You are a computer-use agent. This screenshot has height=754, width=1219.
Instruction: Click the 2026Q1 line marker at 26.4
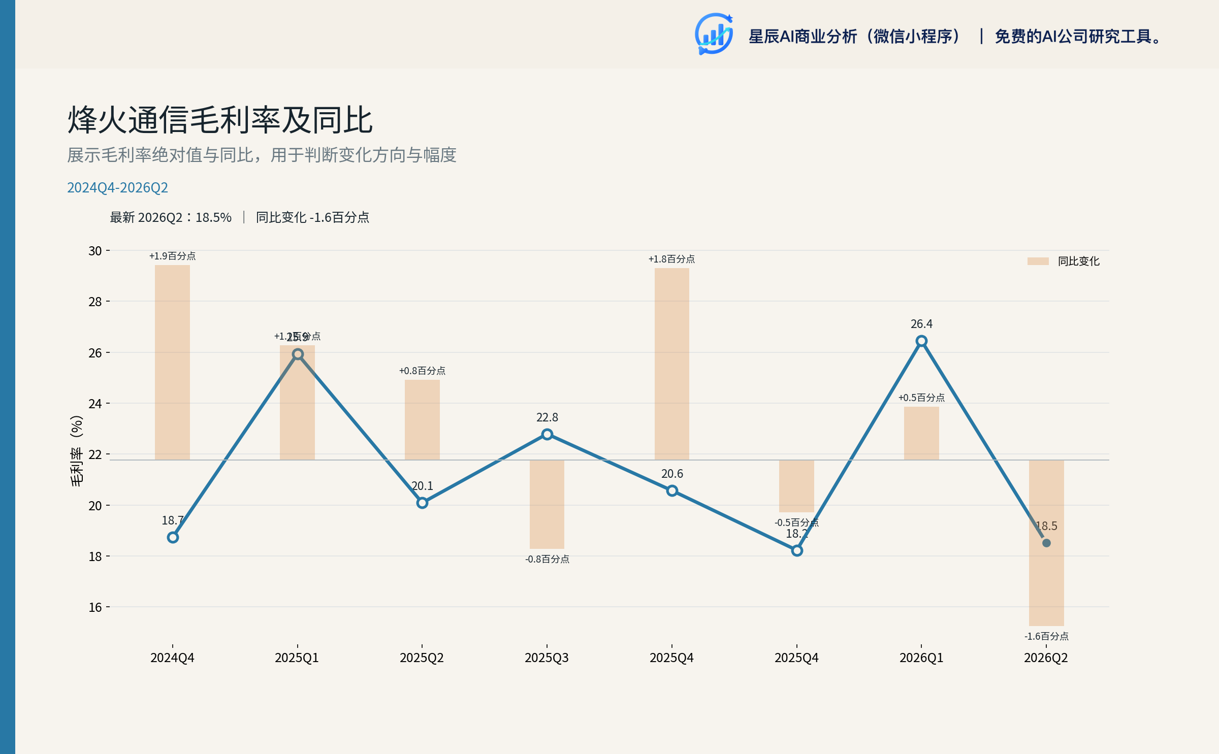point(921,341)
